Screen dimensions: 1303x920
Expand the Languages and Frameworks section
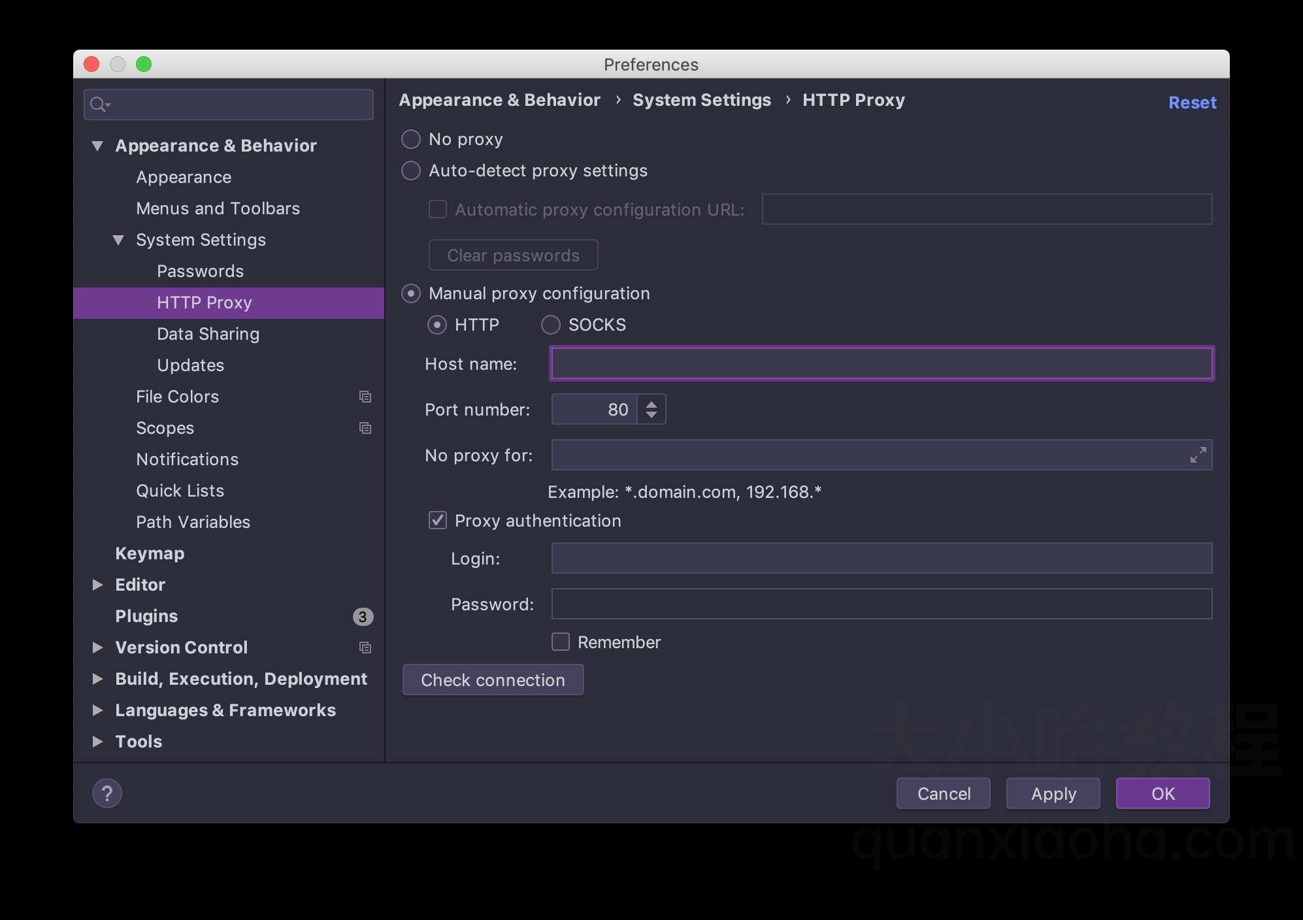point(97,709)
